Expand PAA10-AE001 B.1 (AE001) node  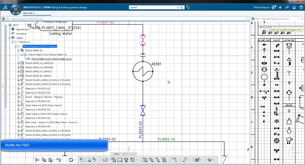pos(19,76)
